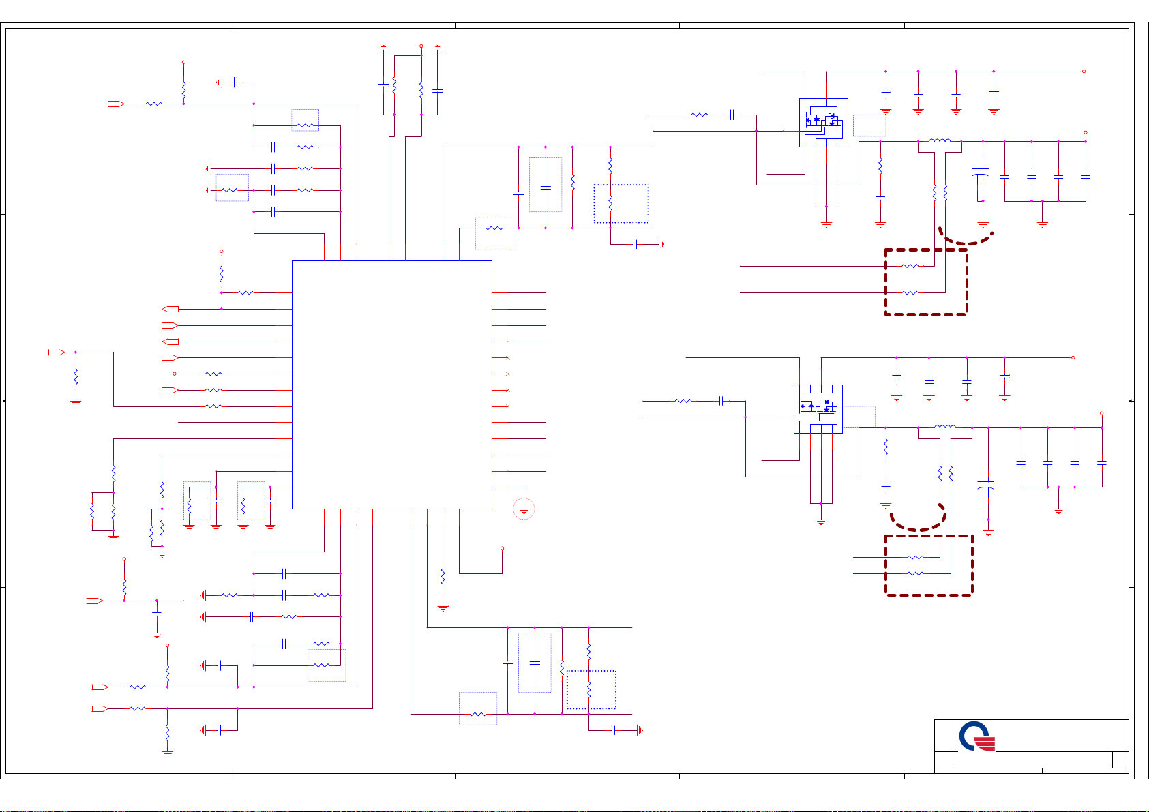Click the ground symbol circled in red
Viewport: 1149px width, 812px height.
(x=524, y=509)
